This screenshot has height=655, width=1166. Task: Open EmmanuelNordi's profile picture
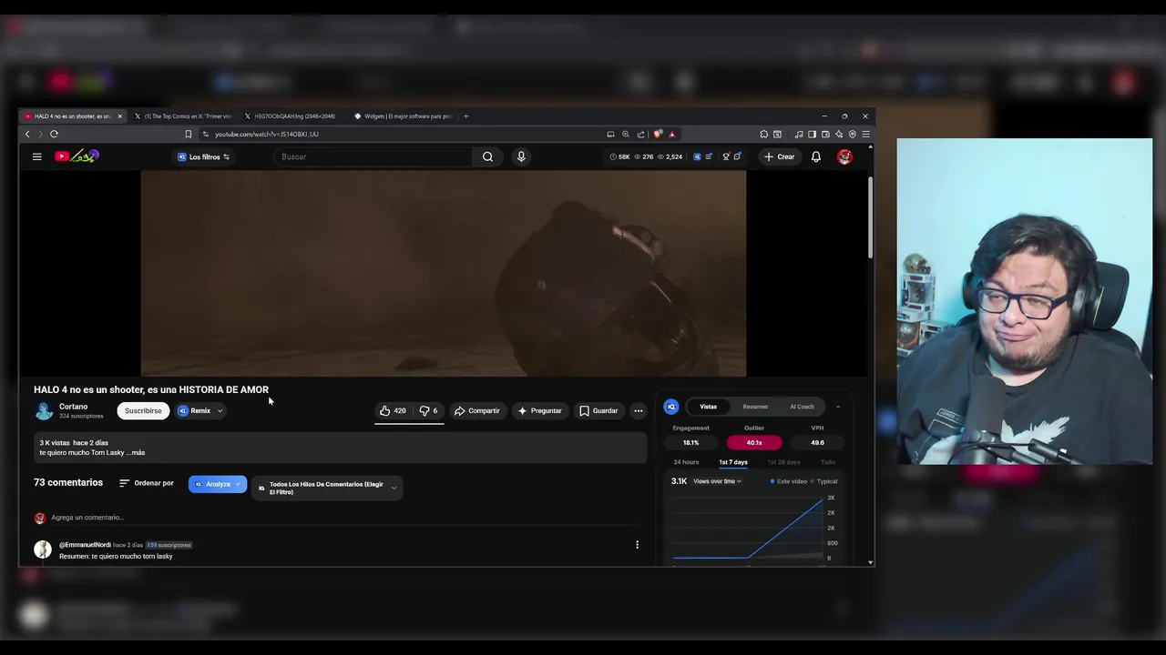pyautogui.click(x=43, y=549)
